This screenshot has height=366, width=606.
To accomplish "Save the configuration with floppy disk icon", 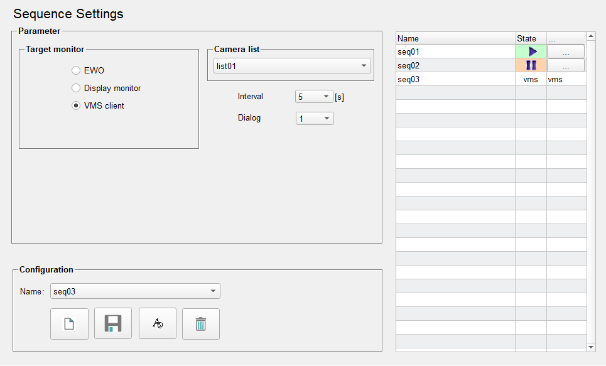I will coord(113,324).
